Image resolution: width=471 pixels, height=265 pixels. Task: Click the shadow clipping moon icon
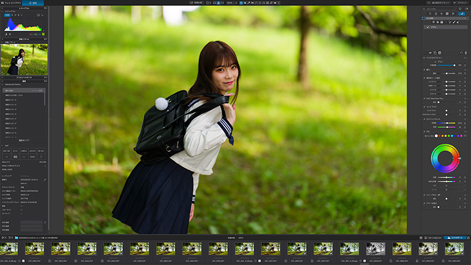pyautogui.click(x=6, y=34)
